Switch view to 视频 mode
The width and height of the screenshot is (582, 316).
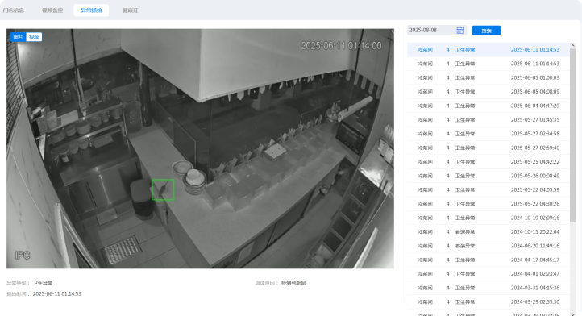point(34,37)
